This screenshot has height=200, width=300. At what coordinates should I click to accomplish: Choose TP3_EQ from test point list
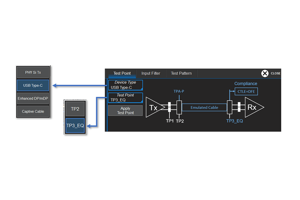(75, 126)
